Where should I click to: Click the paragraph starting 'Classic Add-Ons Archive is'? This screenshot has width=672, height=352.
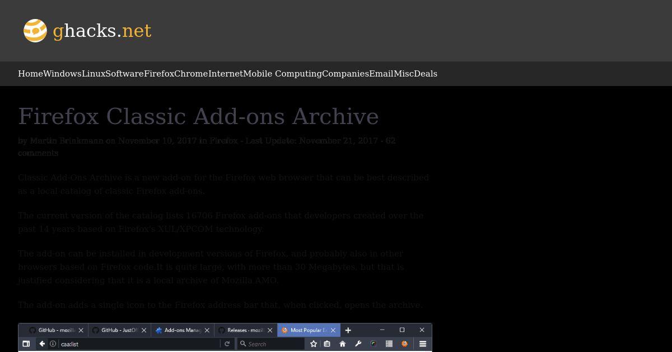[223, 184]
